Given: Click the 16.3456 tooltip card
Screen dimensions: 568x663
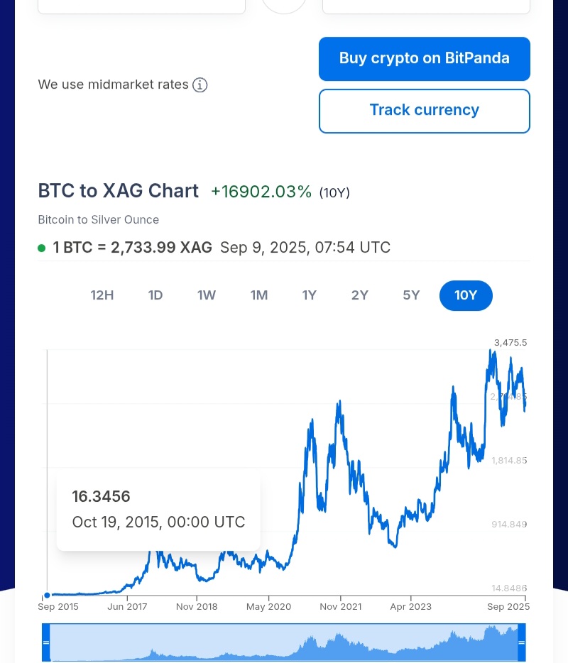Looking at the screenshot, I should pos(158,509).
